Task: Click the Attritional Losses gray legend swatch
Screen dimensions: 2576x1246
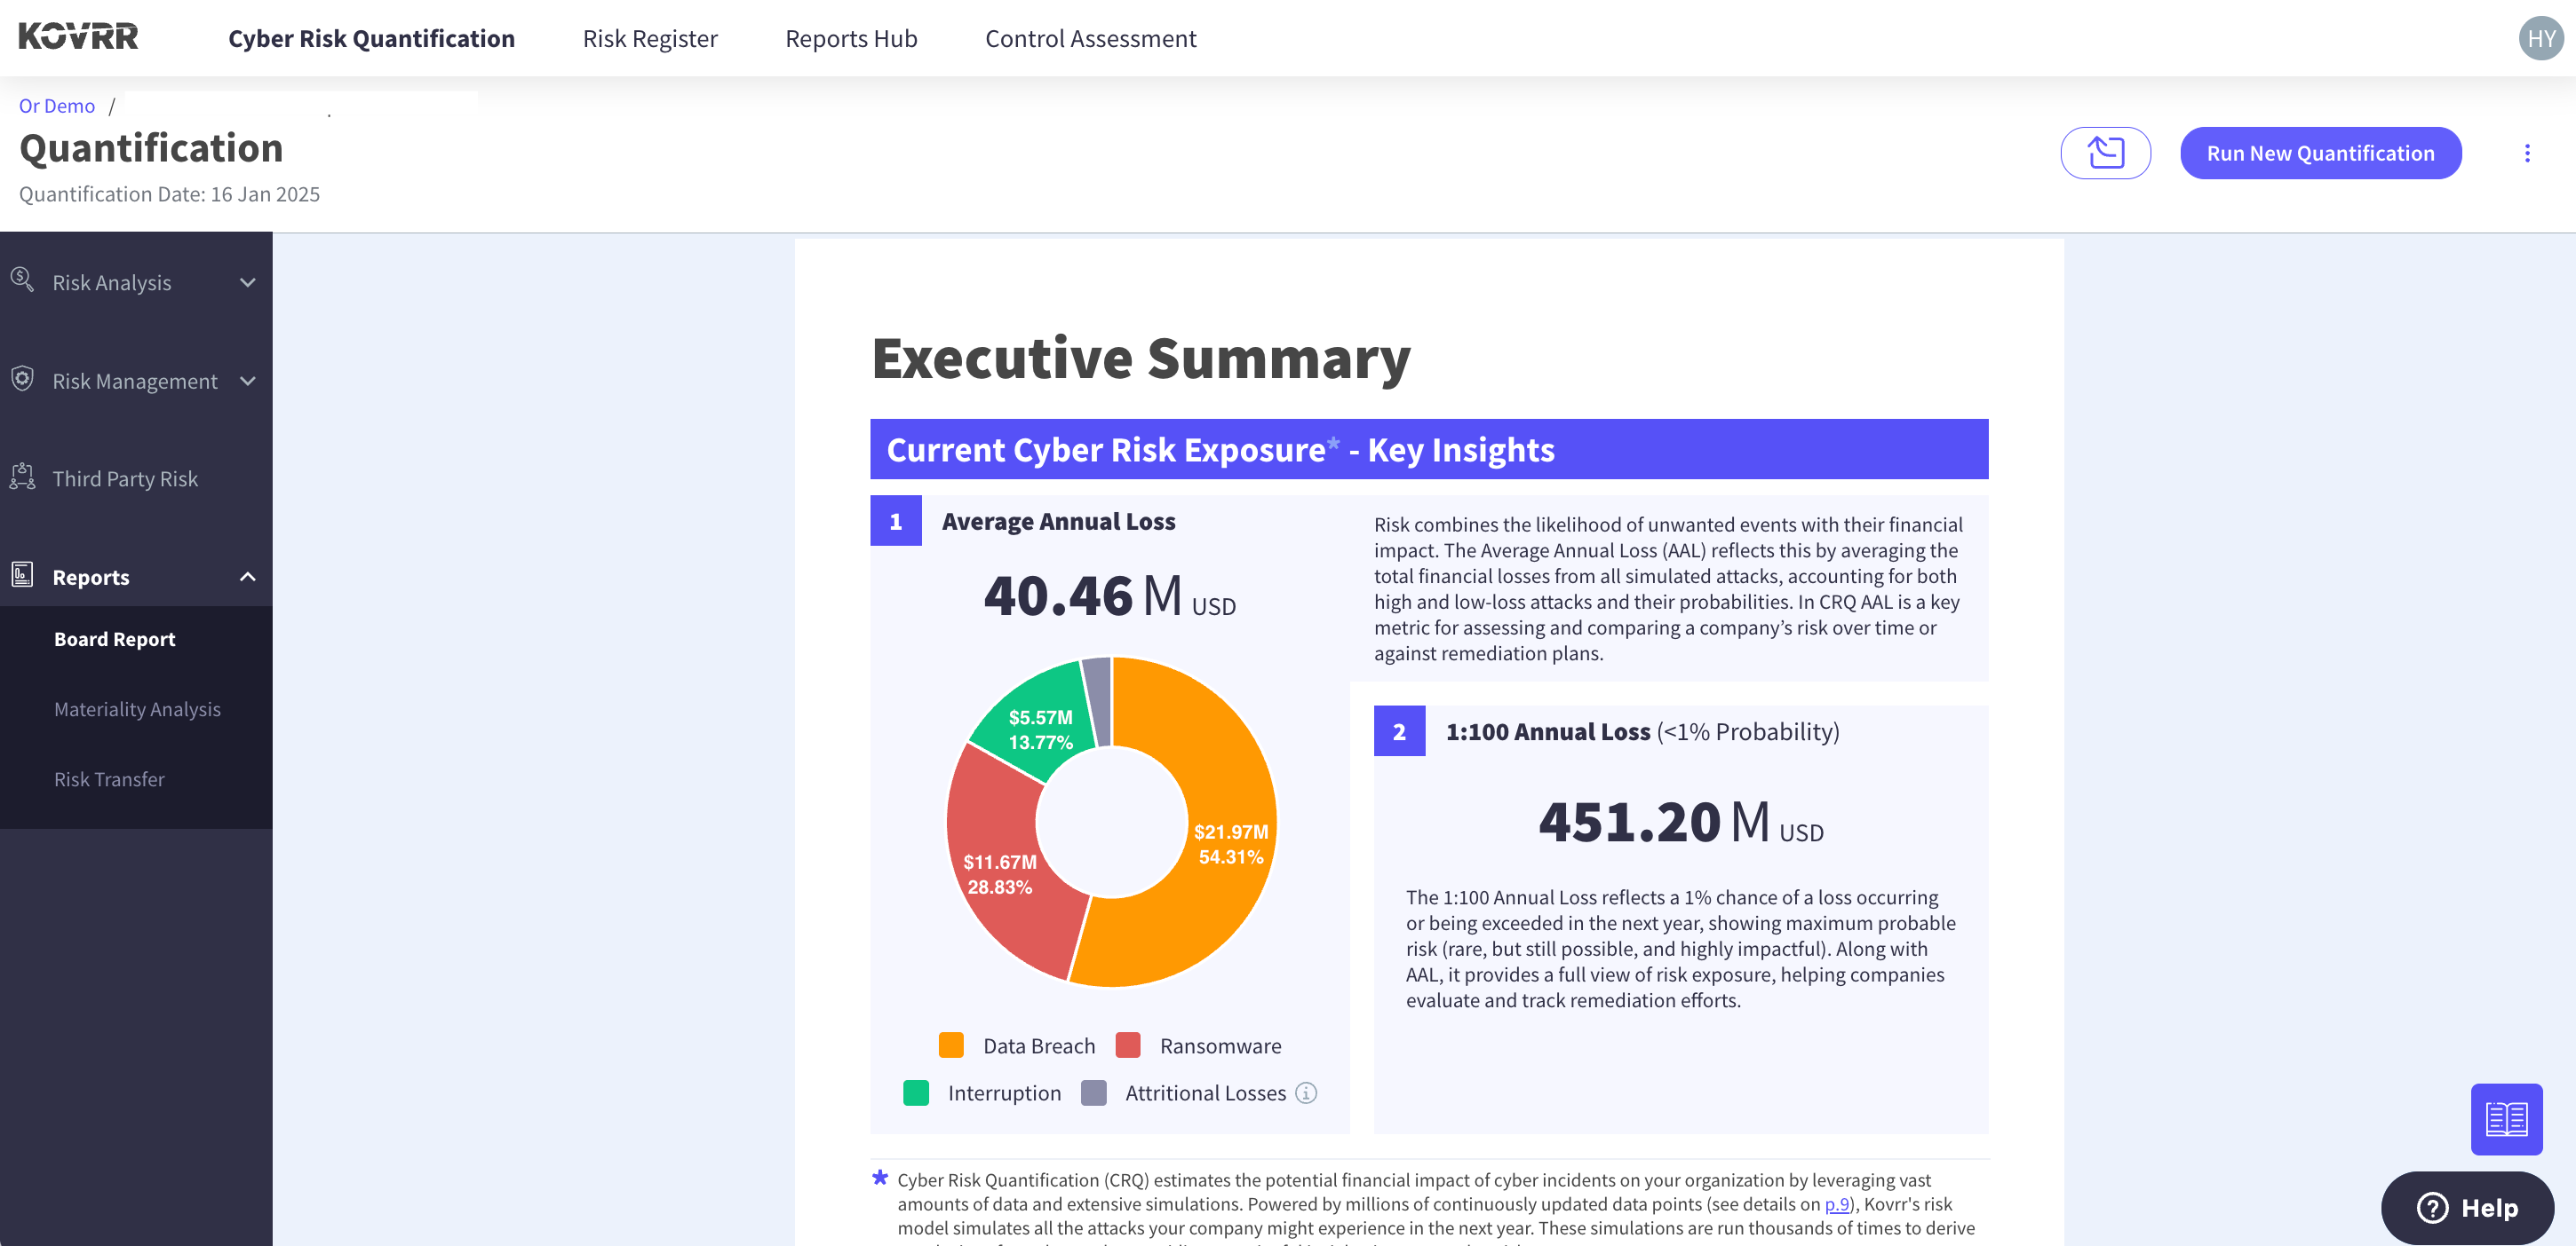Action: [x=1093, y=1092]
